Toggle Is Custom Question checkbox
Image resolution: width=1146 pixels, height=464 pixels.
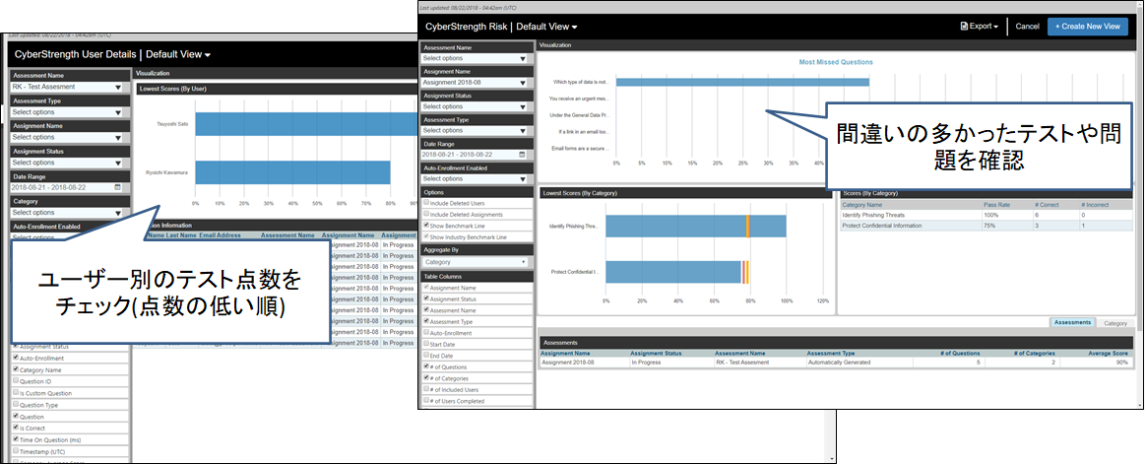pyautogui.click(x=16, y=393)
